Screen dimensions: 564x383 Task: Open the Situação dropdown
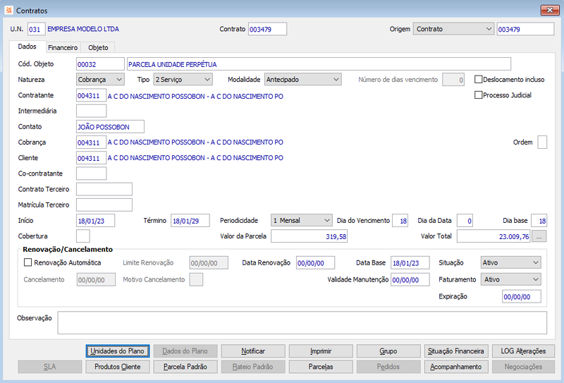pos(510,263)
